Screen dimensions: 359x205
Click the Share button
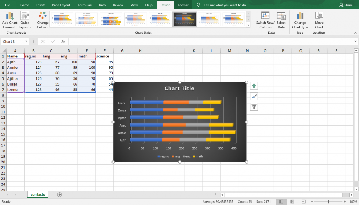tap(346, 5)
